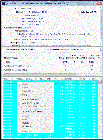
Task: Sort items list by Title column header
Action: [x=5, y=79]
